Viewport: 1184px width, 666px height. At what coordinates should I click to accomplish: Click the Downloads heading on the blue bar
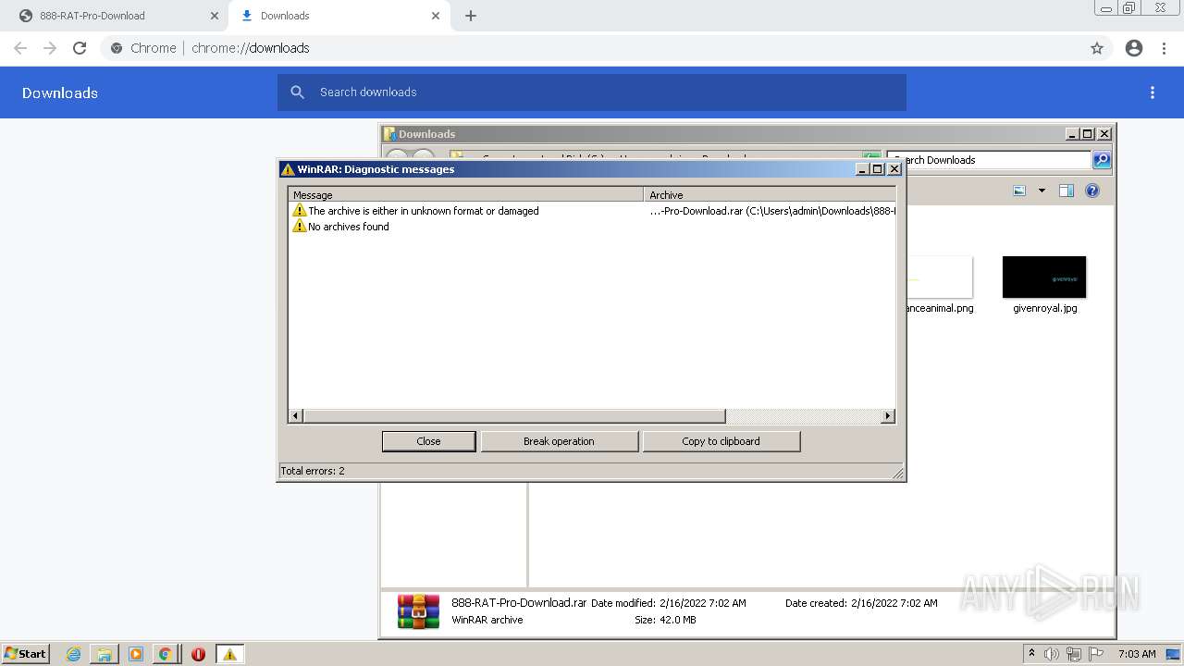(x=60, y=92)
